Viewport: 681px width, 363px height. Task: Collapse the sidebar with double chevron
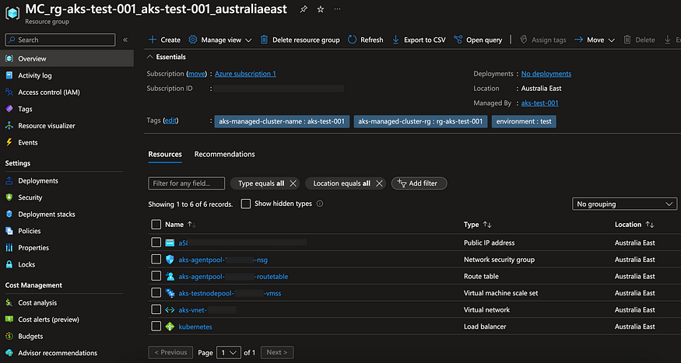125,40
